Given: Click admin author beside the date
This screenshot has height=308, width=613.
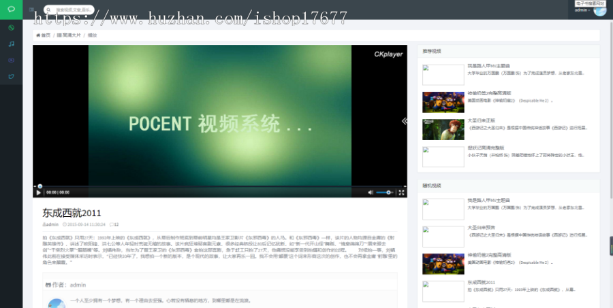Looking at the screenshot, I should (x=50, y=224).
